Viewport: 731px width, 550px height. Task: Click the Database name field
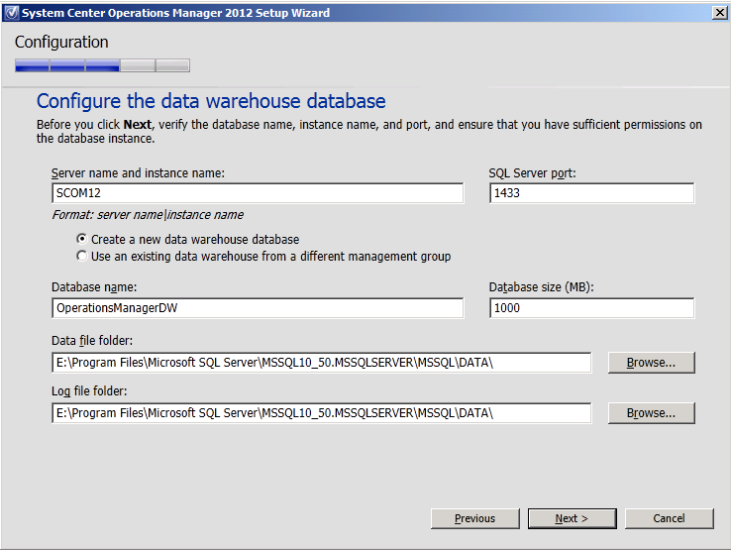[x=258, y=308]
